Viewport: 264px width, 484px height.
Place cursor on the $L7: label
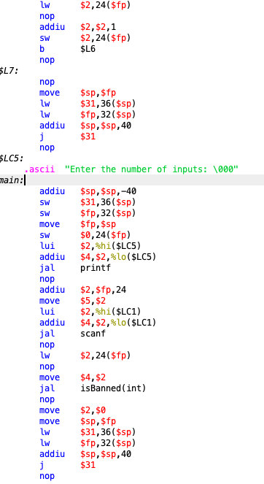(9, 71)
